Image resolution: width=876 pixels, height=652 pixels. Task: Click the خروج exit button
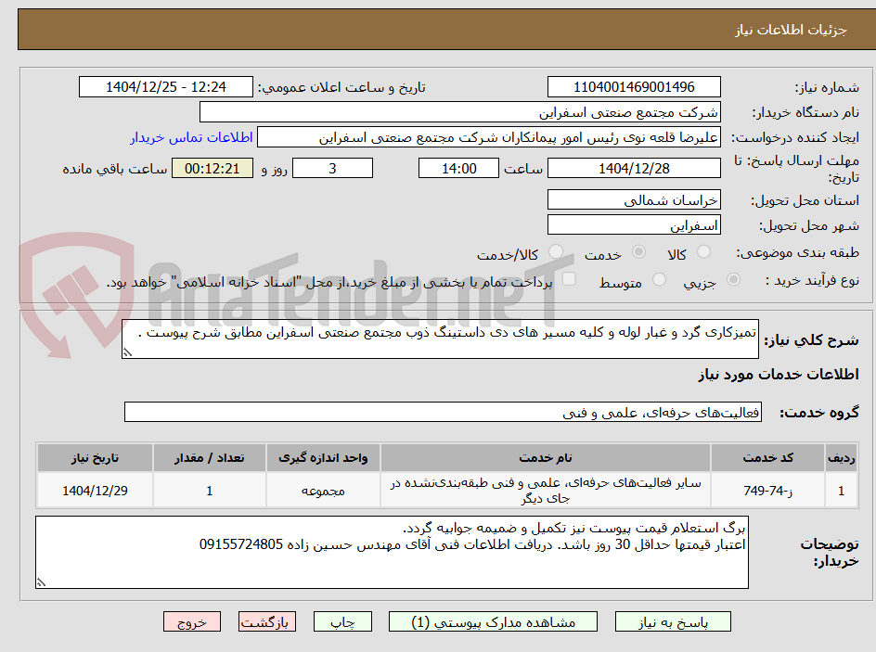coord(191,621)
